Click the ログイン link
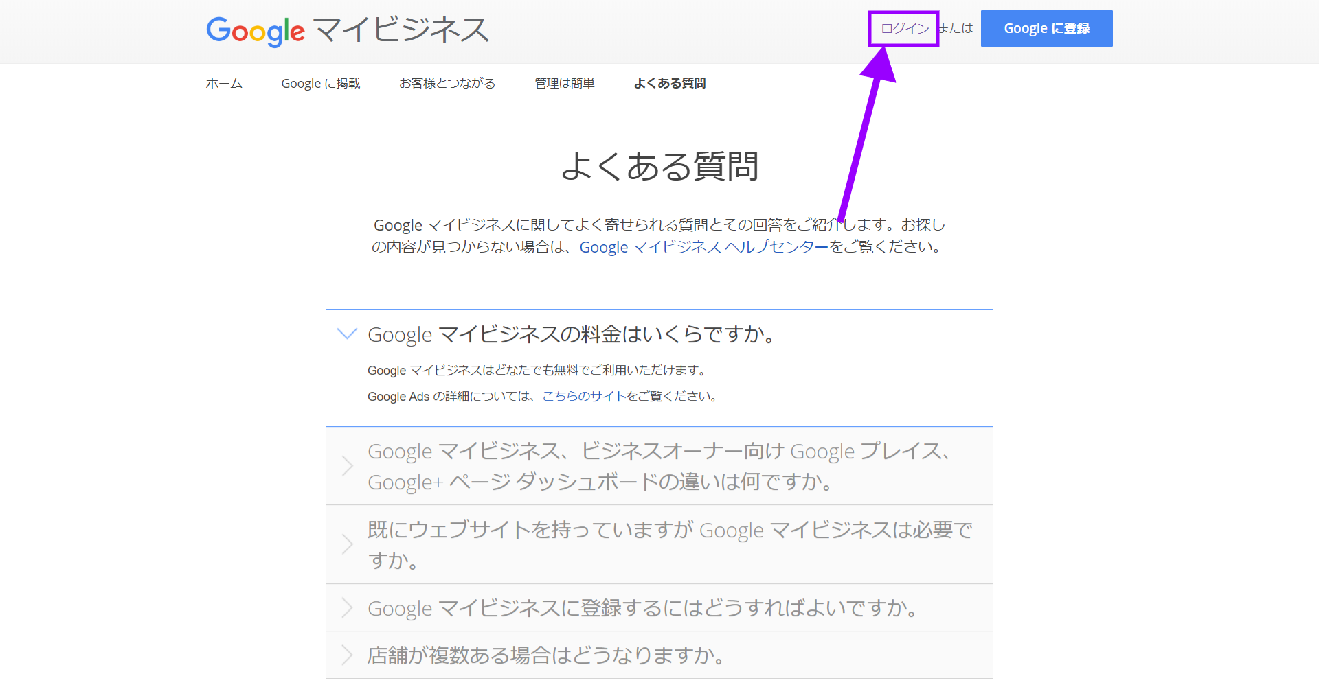Image resolution: width=1319 pixels, height=687 pixels. coord(904,29)
